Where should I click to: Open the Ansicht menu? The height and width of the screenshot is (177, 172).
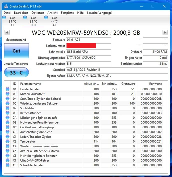[x=52, y=13]
